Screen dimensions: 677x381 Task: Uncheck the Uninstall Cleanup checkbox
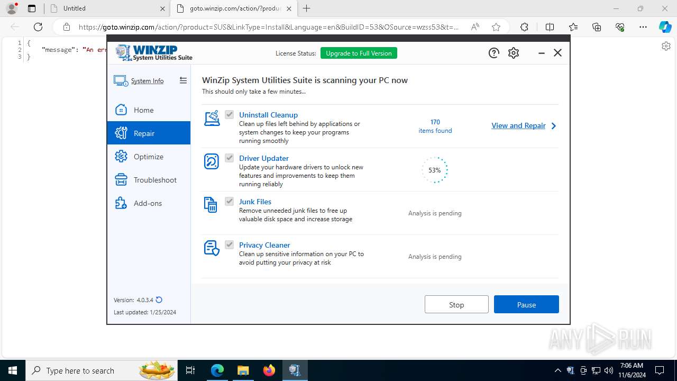tap(229, 114)
